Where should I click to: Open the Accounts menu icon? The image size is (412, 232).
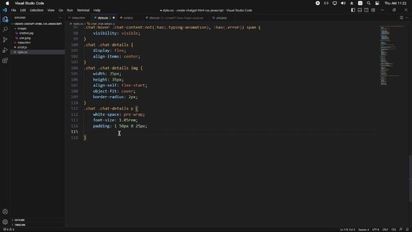[x=5, y=211]
